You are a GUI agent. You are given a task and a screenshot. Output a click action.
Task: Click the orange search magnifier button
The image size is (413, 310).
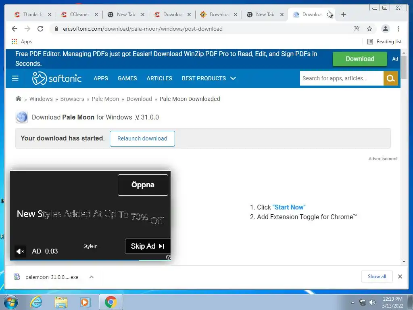[390, 78]
